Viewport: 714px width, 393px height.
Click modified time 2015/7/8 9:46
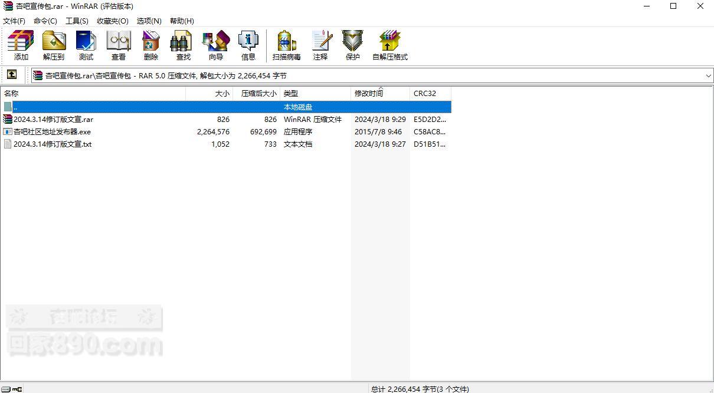378,131
